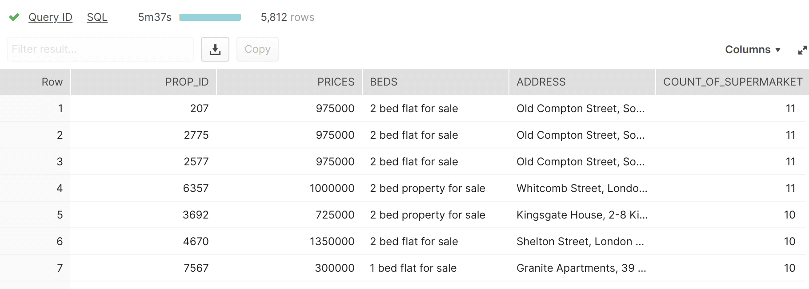Image resolution: width=809 pixels, height=289 pixels.
Task: Select the Kingsgate House address cell
Action: pyautogui.click(x=582, y=215)
